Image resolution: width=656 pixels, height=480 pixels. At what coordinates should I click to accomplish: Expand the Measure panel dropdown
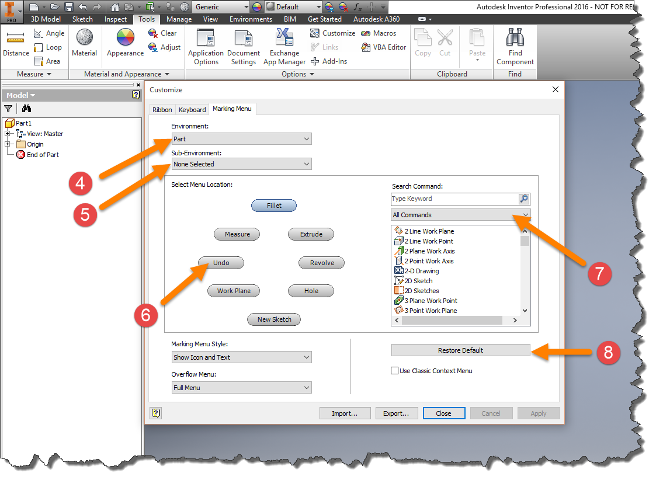[34, 74]
